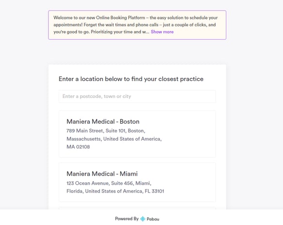The width and height of the screenshot is (283, 225).
Task: Click the MA 02108 postcode text
Action: coord(78,146)
